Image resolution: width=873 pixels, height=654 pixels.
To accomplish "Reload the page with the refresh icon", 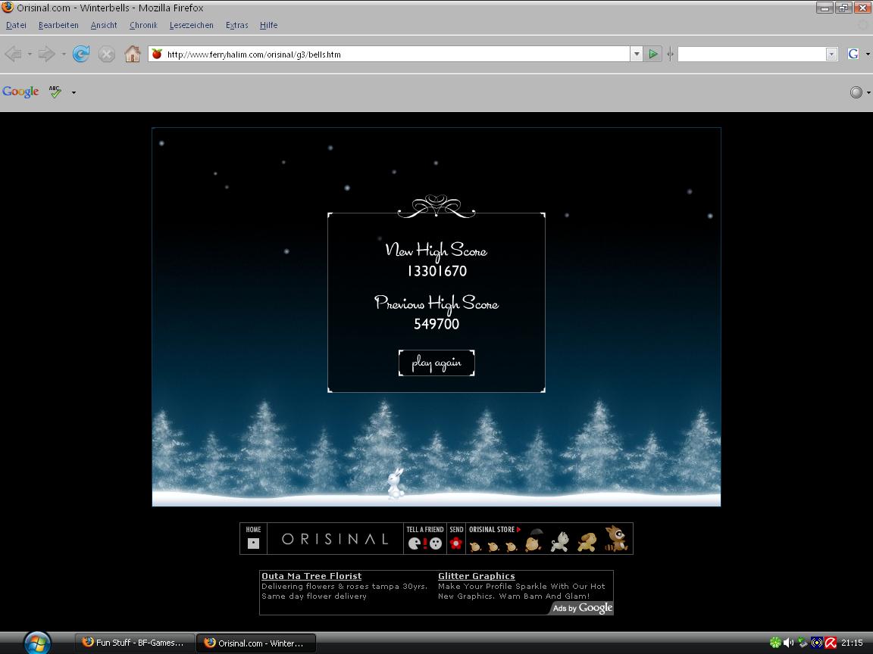I will click(81, 54).
